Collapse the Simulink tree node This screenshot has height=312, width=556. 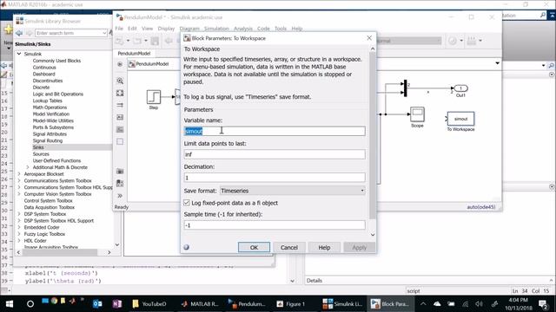click(x=19, y=54)
